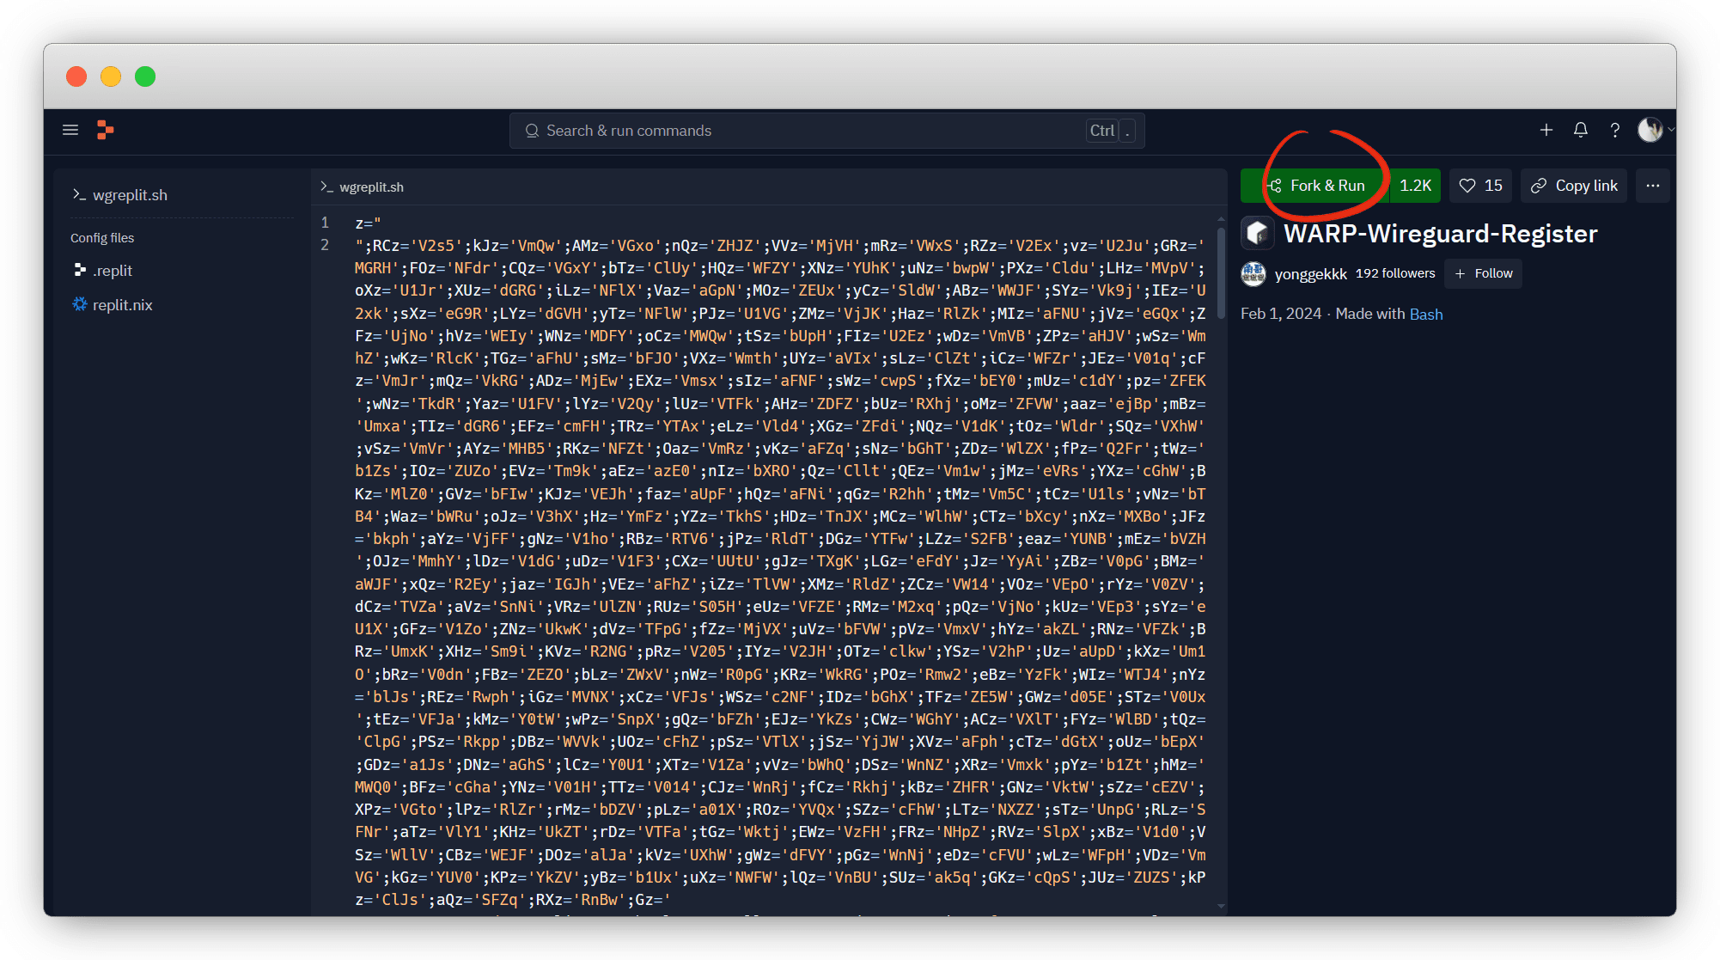This screenshot has width=1720, height=960.
Task: Select the wgreplit.sh editor tab
Action: [370, 187]
